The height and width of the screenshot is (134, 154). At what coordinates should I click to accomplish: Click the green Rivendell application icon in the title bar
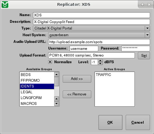tap(5, 5)
